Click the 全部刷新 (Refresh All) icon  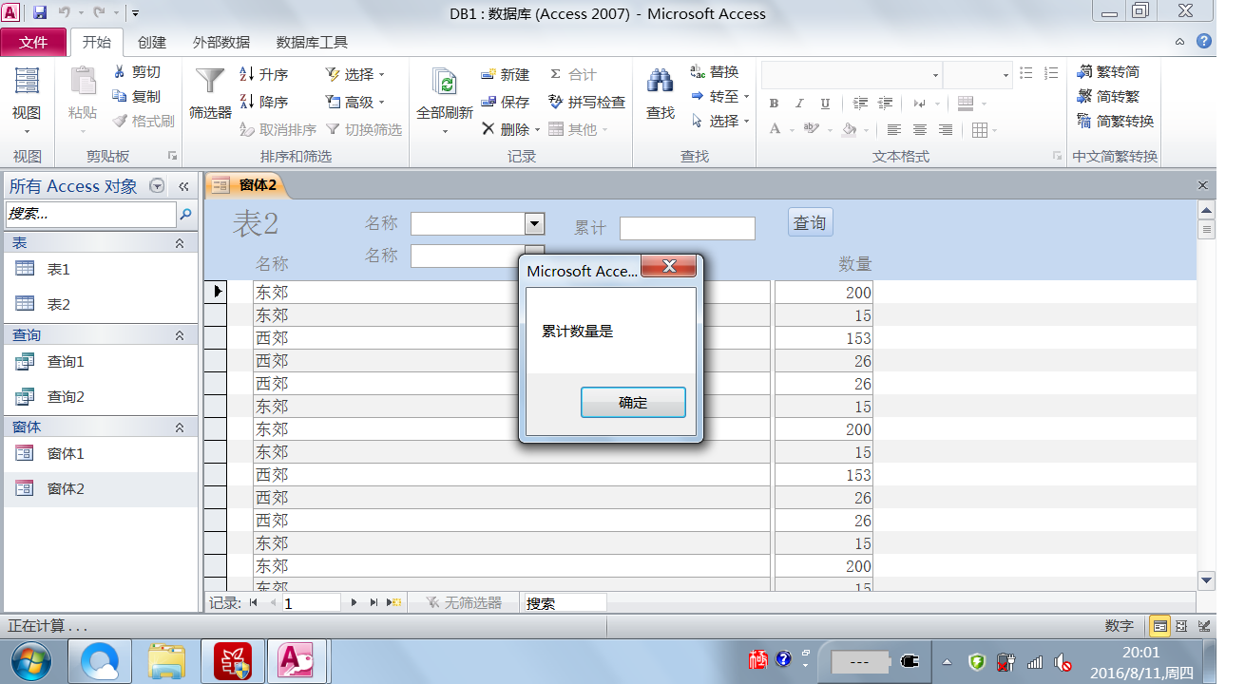point(444,84)
